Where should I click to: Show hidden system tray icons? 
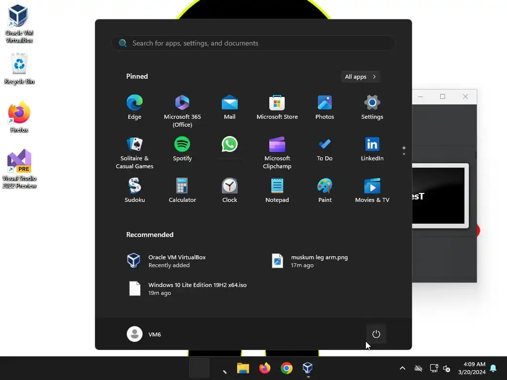[403, 368]
